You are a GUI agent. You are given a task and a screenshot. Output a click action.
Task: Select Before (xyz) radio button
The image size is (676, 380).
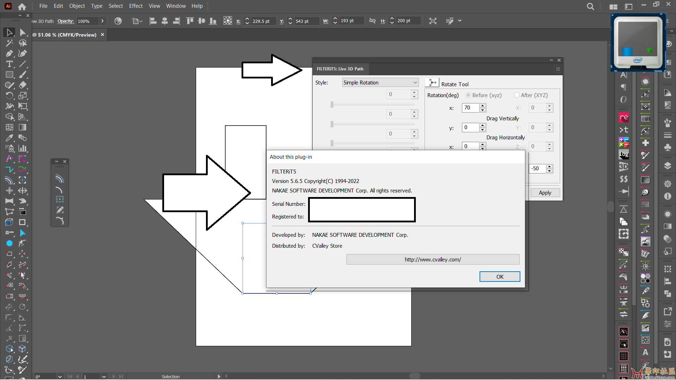pyautogui.click(x=468, y=95)
